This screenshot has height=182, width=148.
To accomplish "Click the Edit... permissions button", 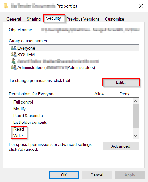I will tap(121, 82).
